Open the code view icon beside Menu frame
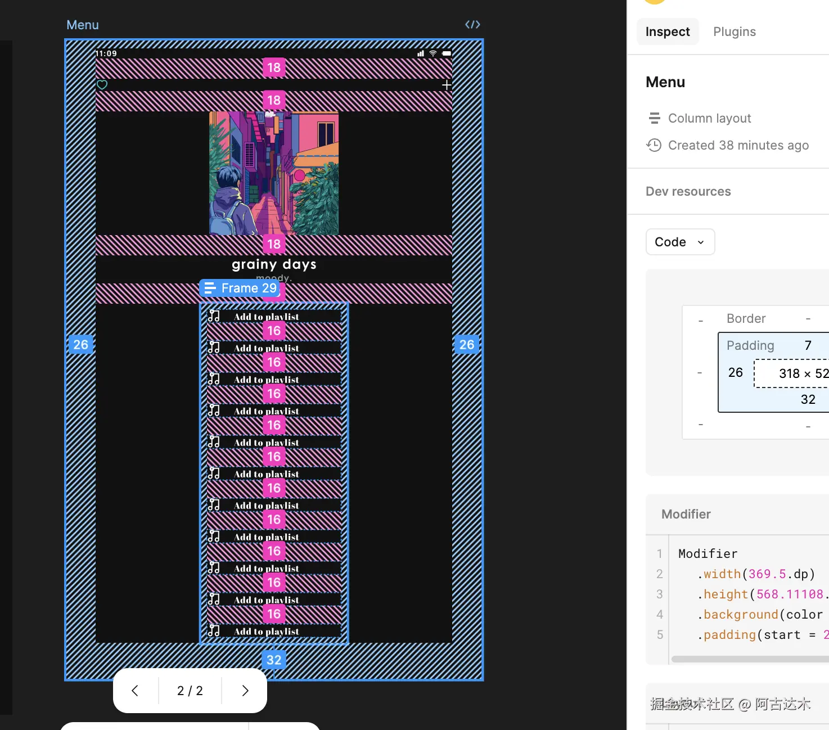Viewport: 829px width, 730px height. pos(472,25)
